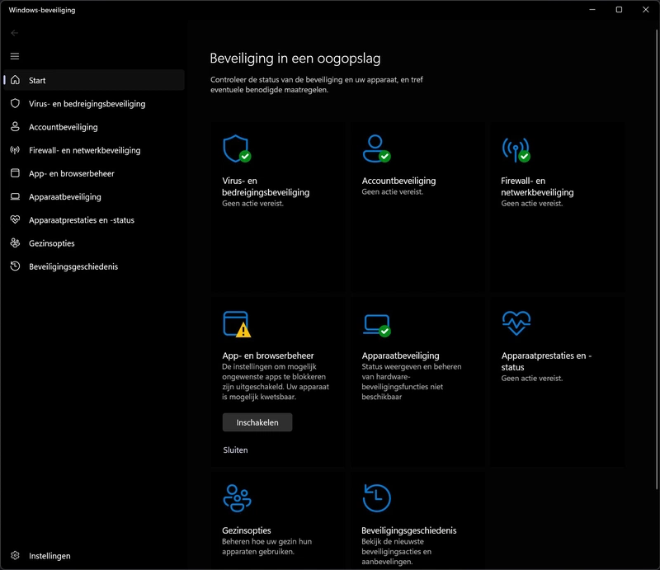Collapse the sidebar with the hamburger menu

click(13, 56)
